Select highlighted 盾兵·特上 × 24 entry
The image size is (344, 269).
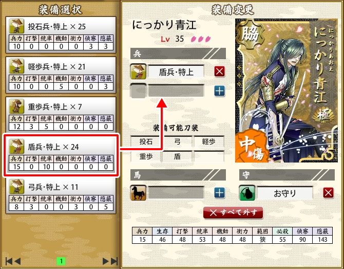[x=61, y=155]
